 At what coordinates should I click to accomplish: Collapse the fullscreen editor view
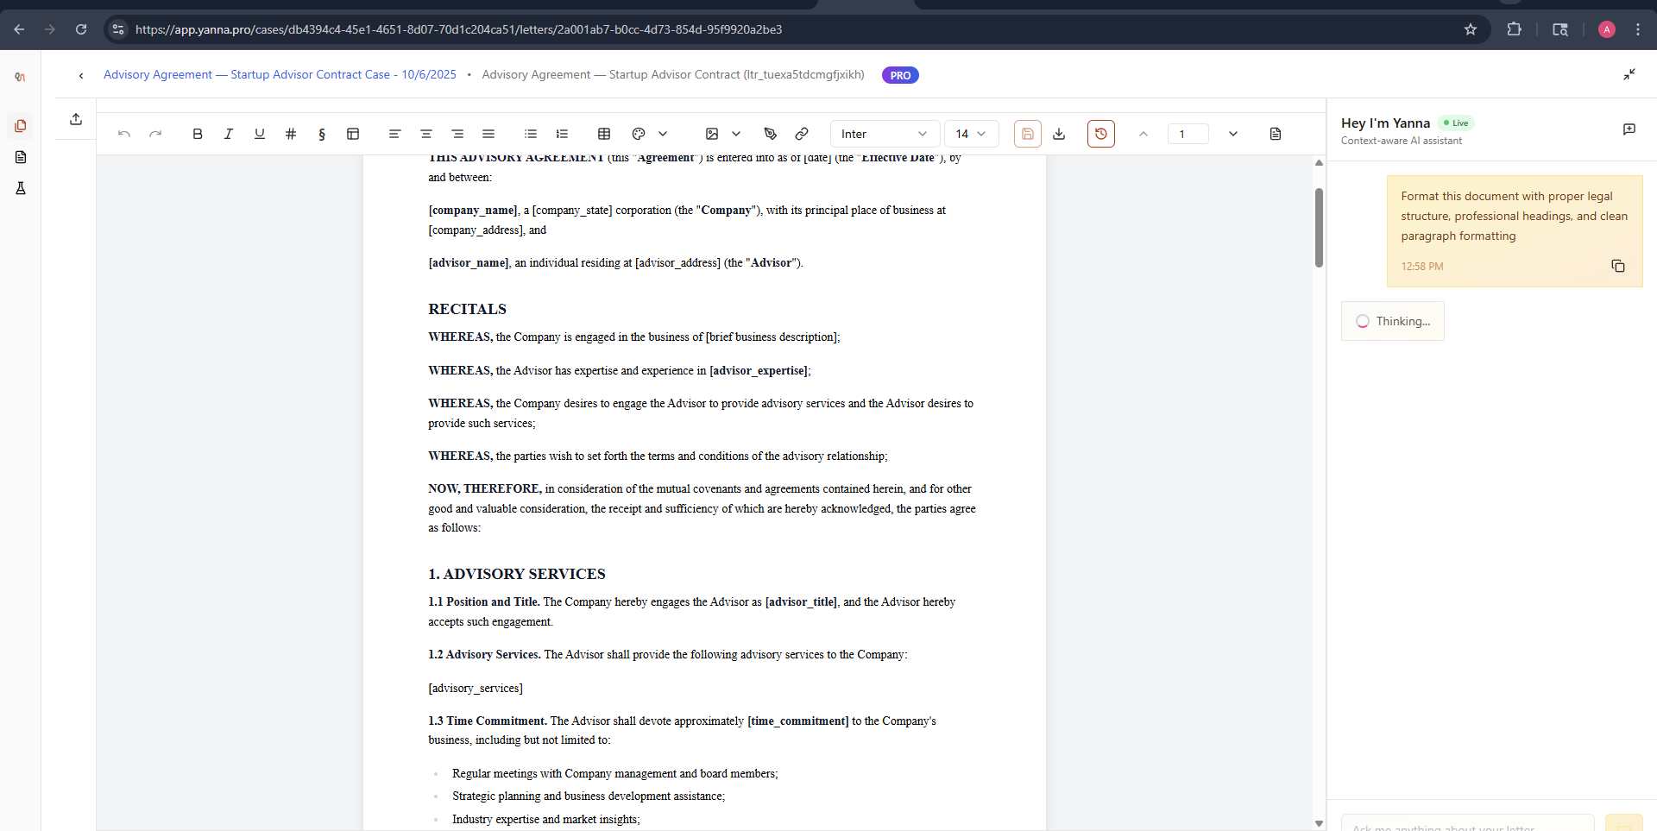tap(1629, 75)
